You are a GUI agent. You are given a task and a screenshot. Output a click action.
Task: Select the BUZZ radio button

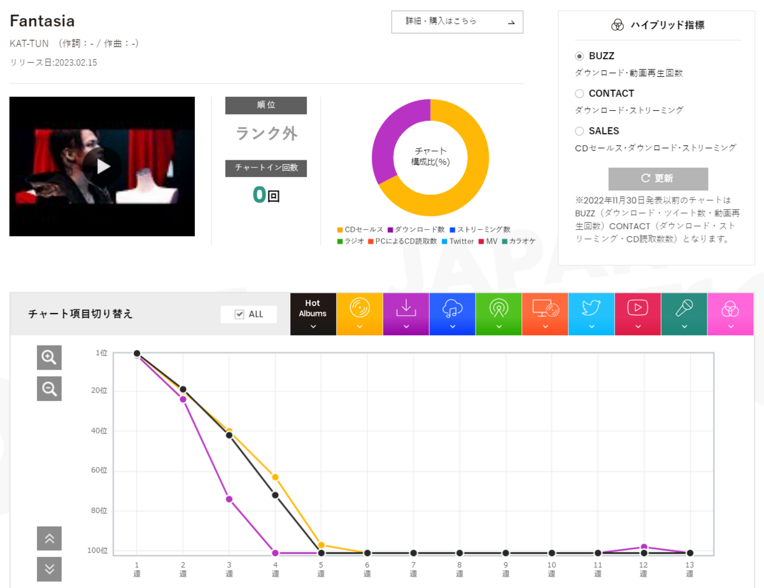(579, 56)
